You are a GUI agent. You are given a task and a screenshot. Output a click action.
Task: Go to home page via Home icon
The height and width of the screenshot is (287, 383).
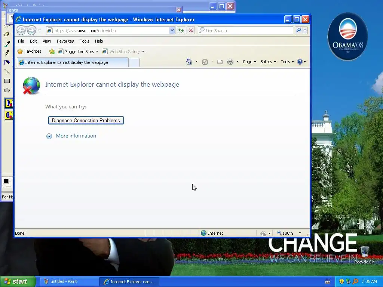click(x=189, y=62)
